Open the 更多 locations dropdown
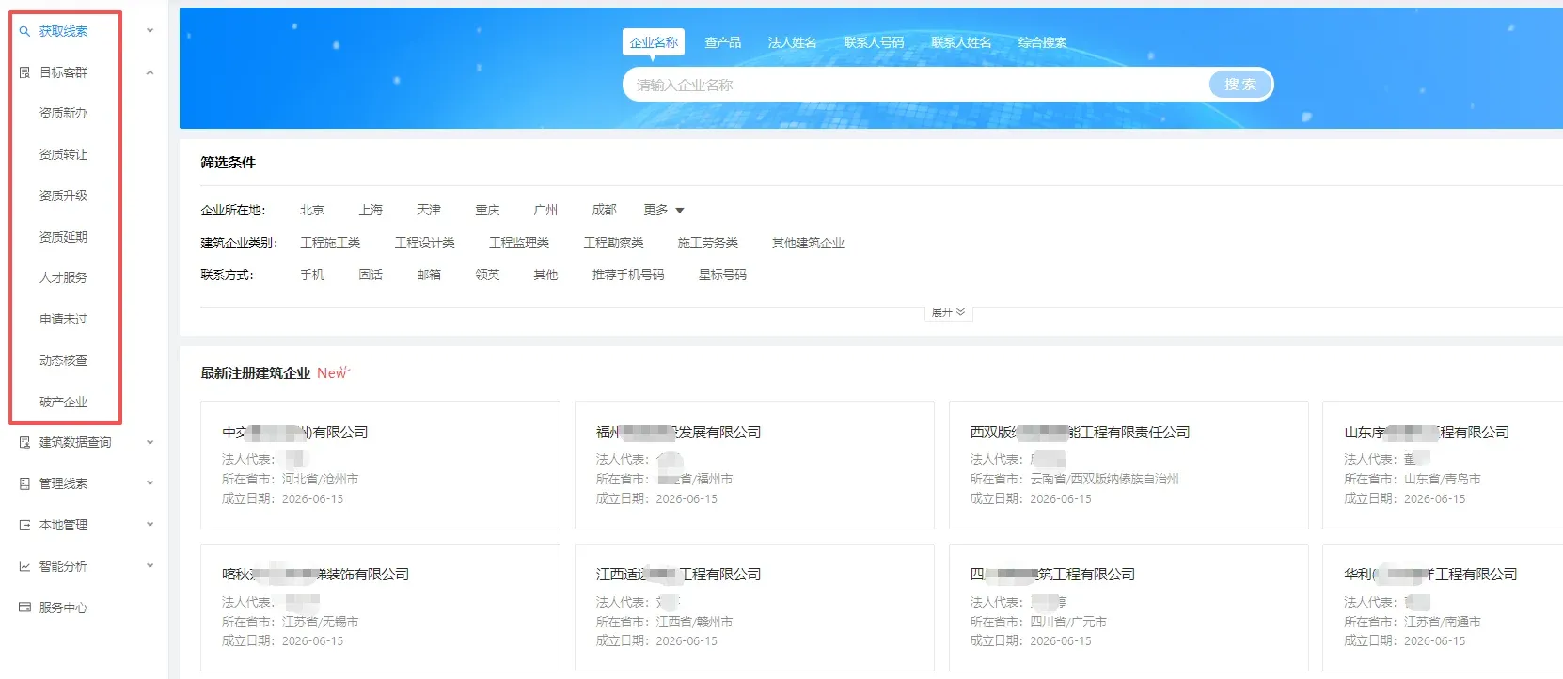Screen dimensions: 1563x679 pos(664,210)
